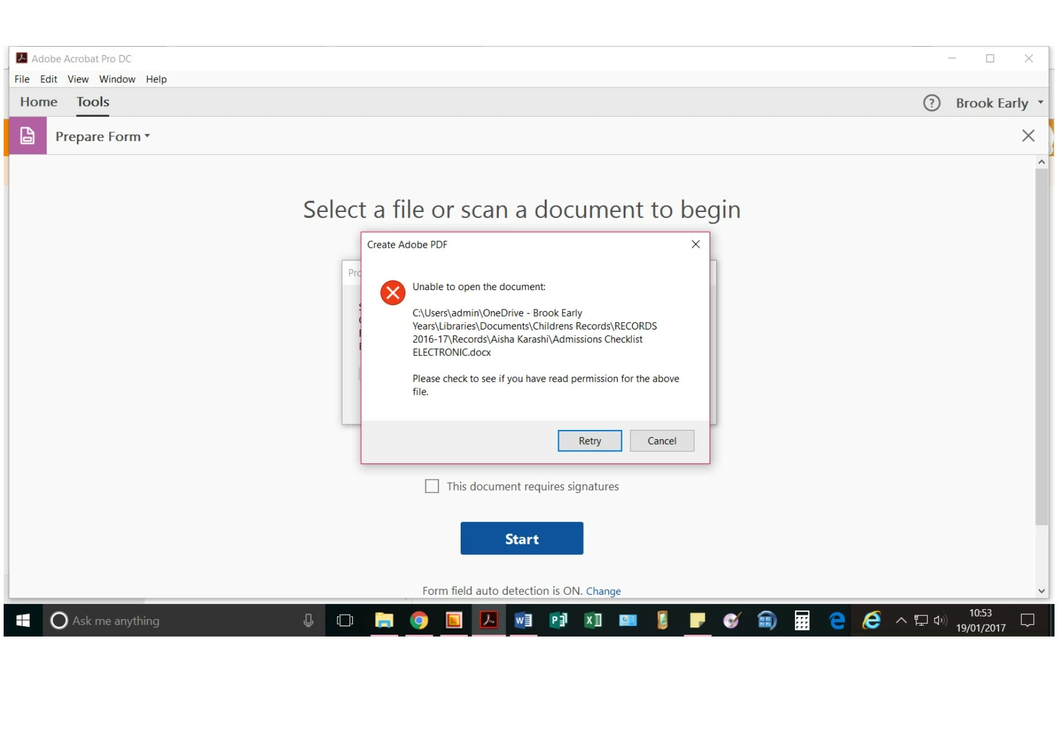Open Microsoft Publisher from the taskbar

click(558, 620)
